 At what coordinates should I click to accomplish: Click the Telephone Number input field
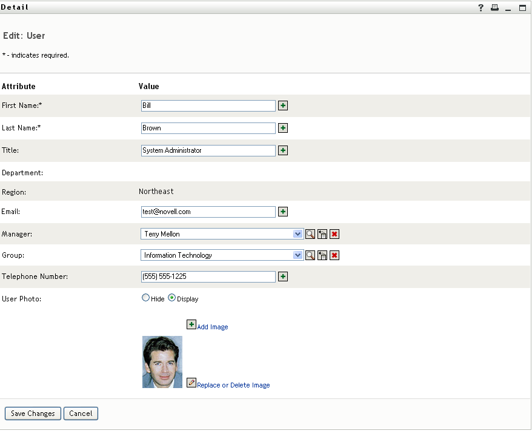tap(208, 276)
